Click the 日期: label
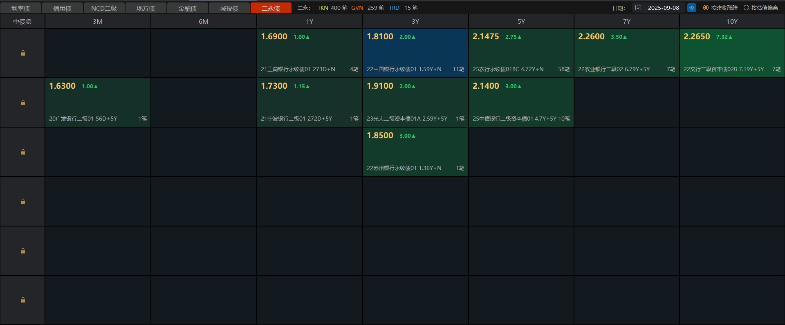 coord(619,8)
